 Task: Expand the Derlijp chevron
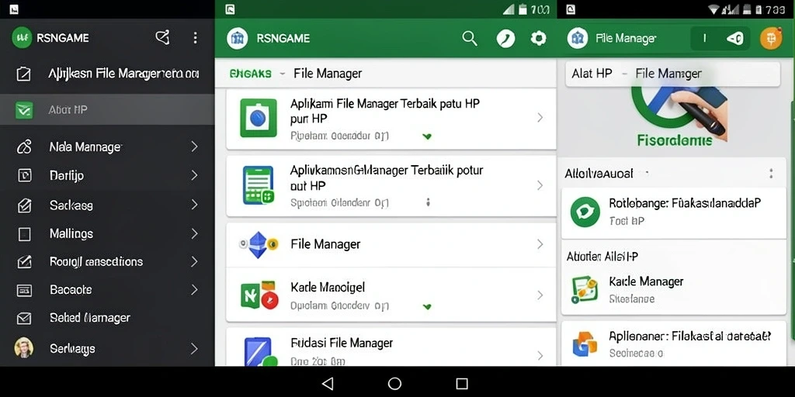(x=194, y=175)
